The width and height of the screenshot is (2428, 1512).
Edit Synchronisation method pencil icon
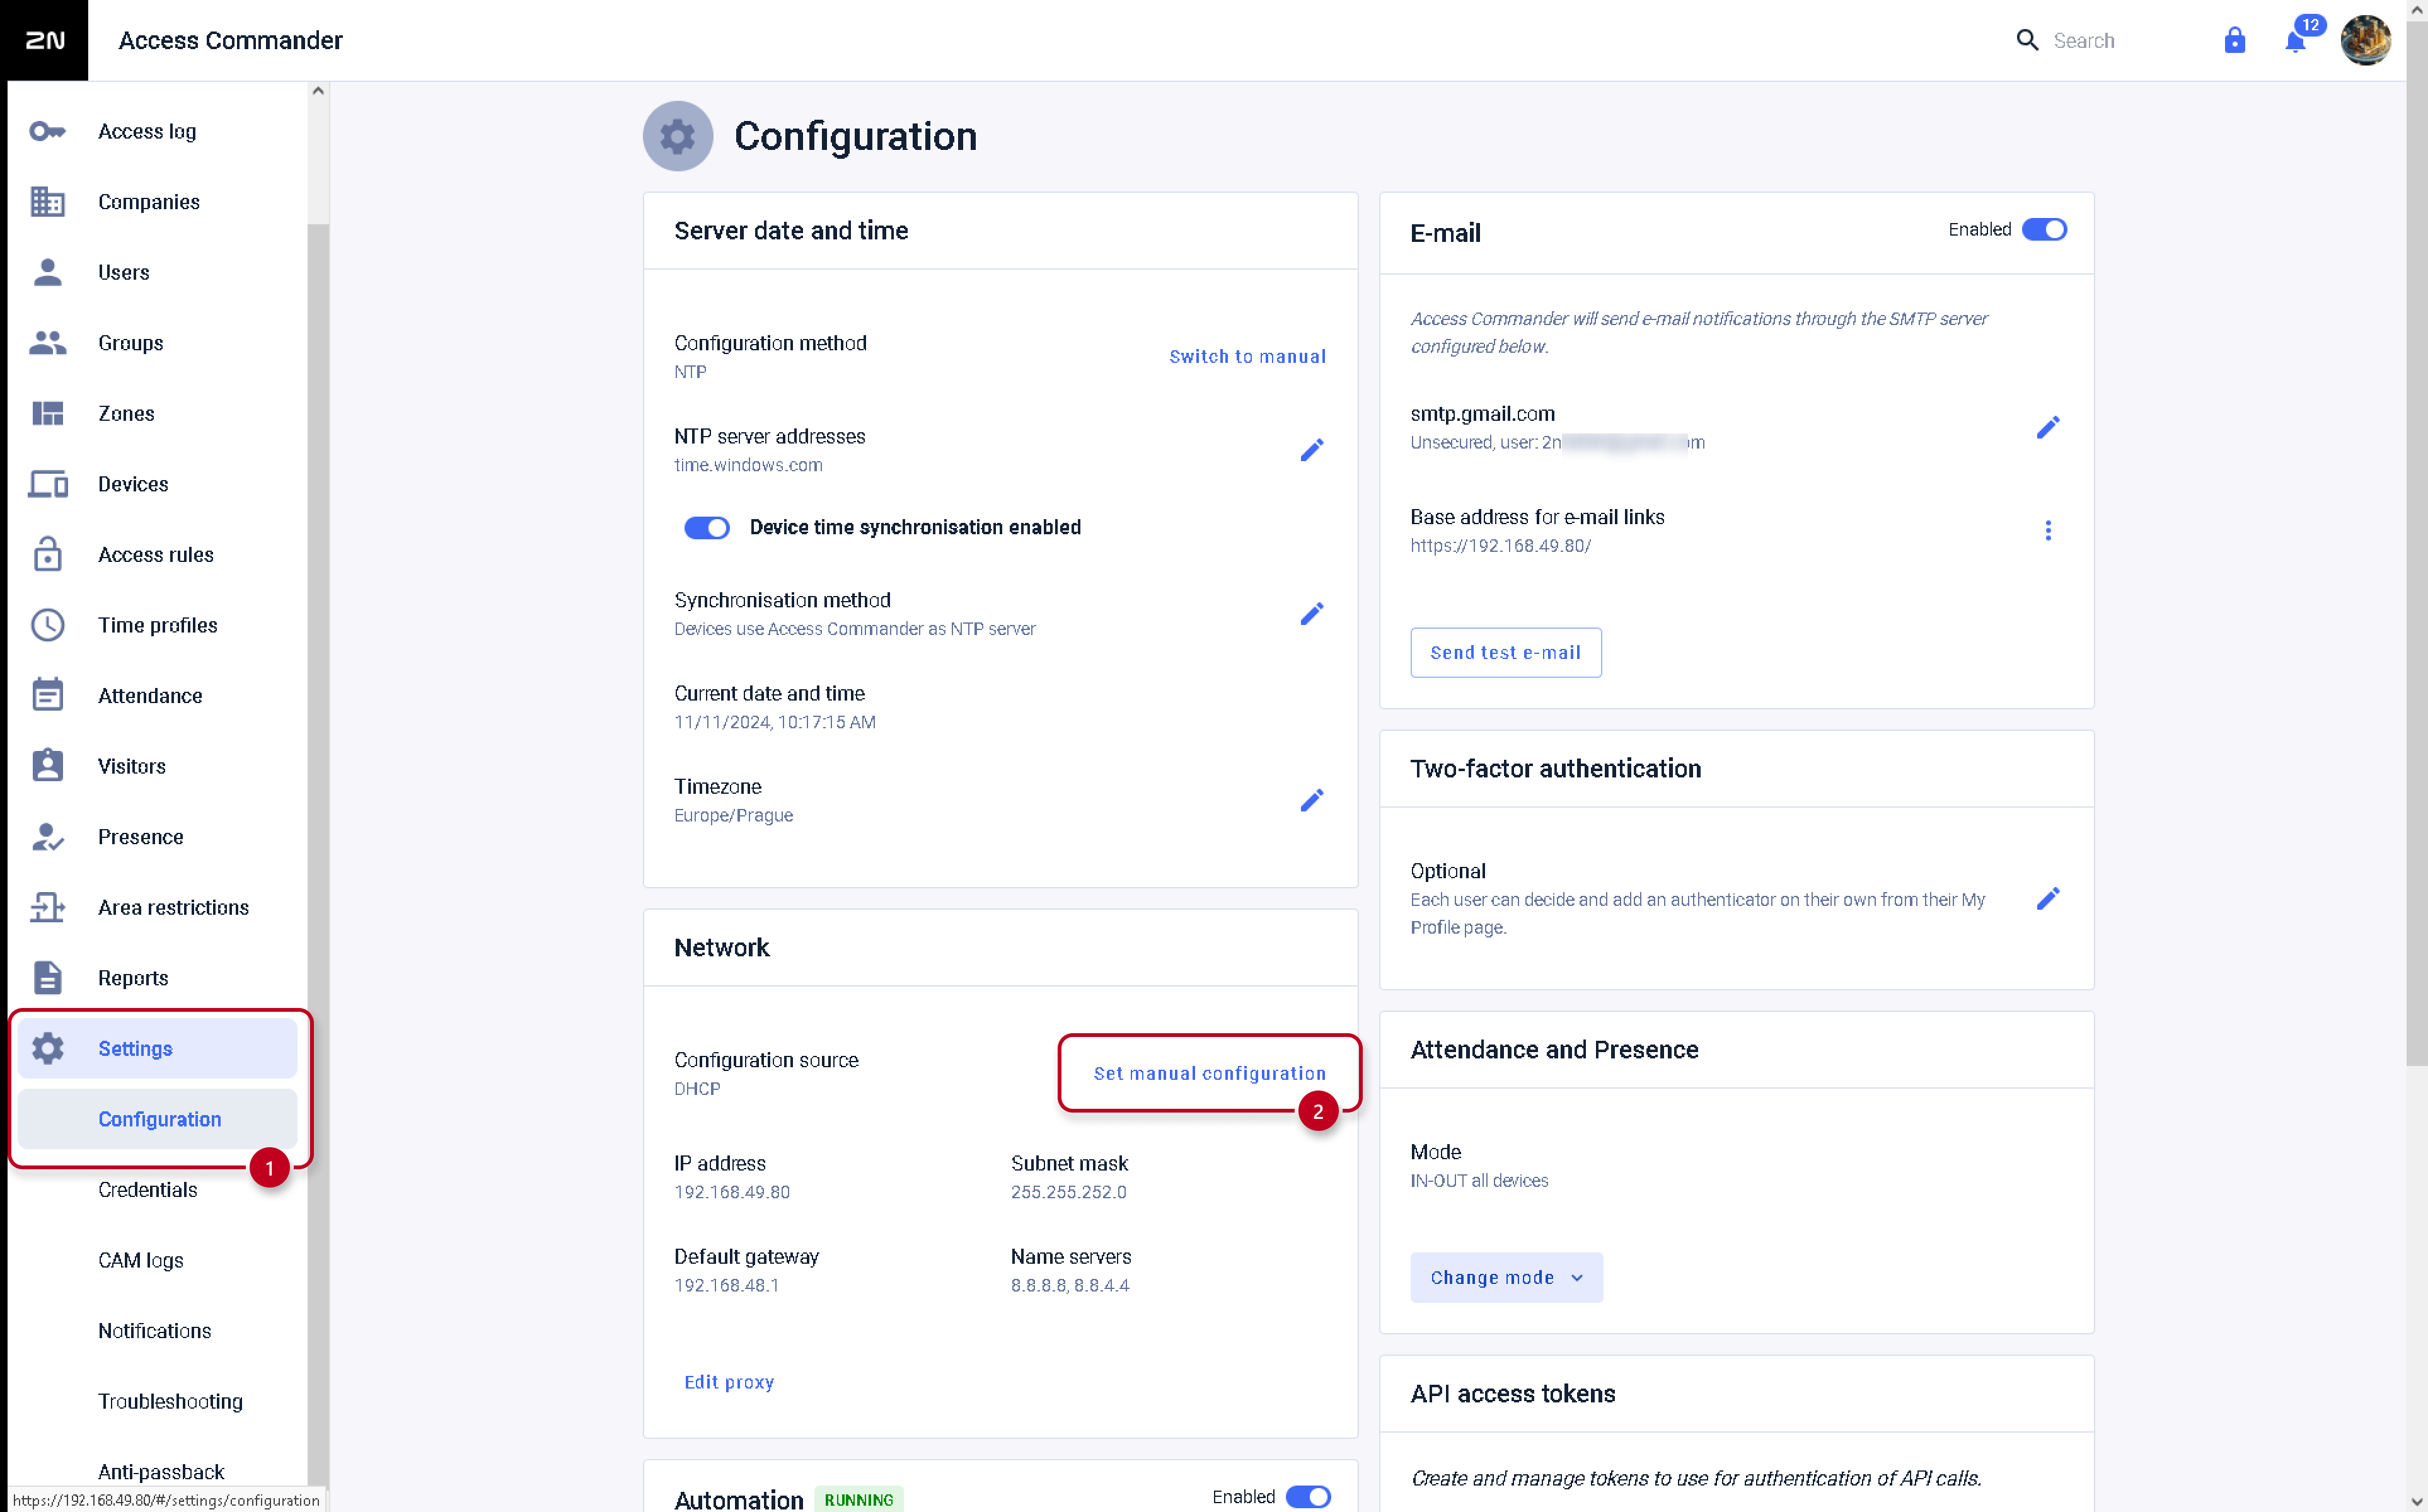coord(1312,614)
